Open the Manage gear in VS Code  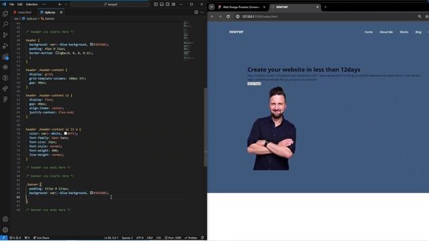coord(5,230)
